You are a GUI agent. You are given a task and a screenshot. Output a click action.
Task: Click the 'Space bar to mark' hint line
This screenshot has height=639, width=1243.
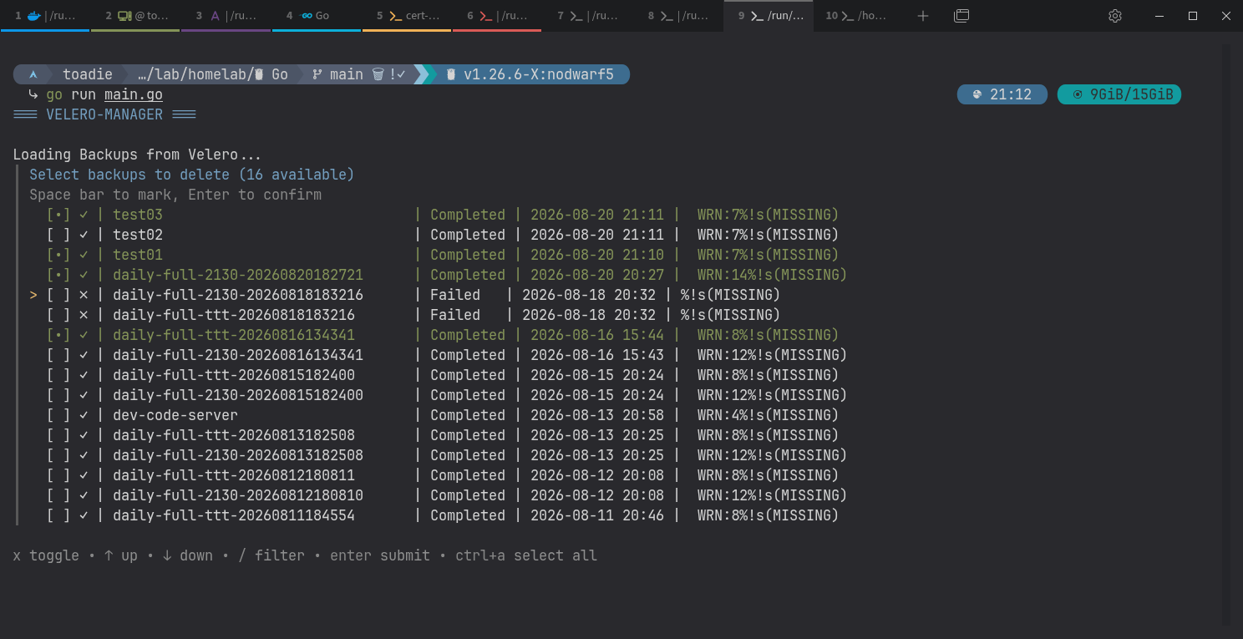click(175, 195)
